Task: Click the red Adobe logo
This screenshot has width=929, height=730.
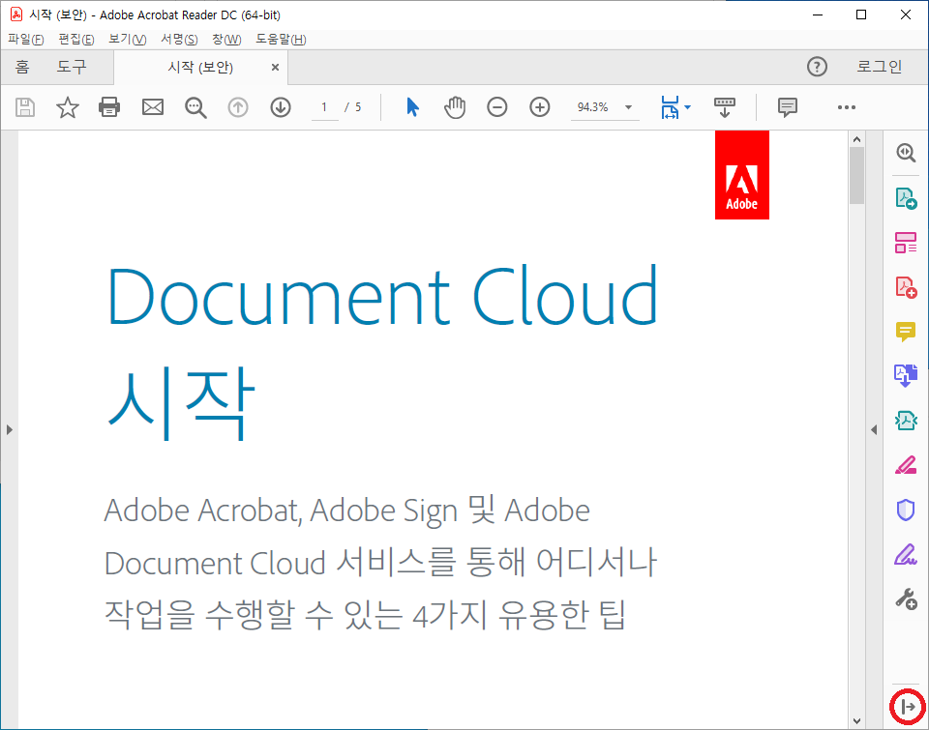Action: [x=742, y=175]
